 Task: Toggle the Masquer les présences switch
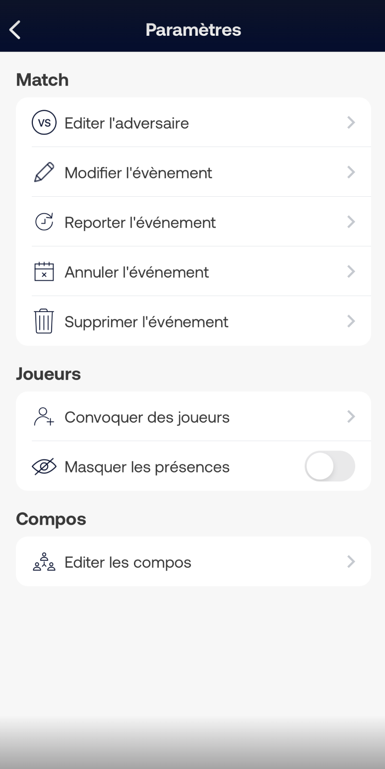pos(330,466)
